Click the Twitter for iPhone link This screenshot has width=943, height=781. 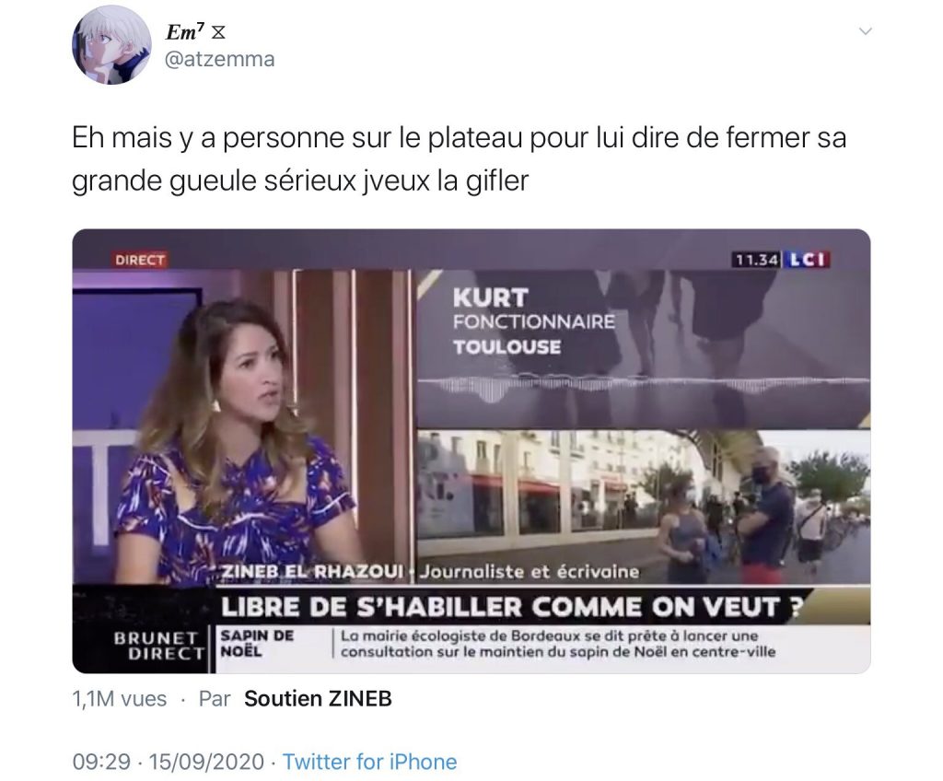tap(369, 761)
